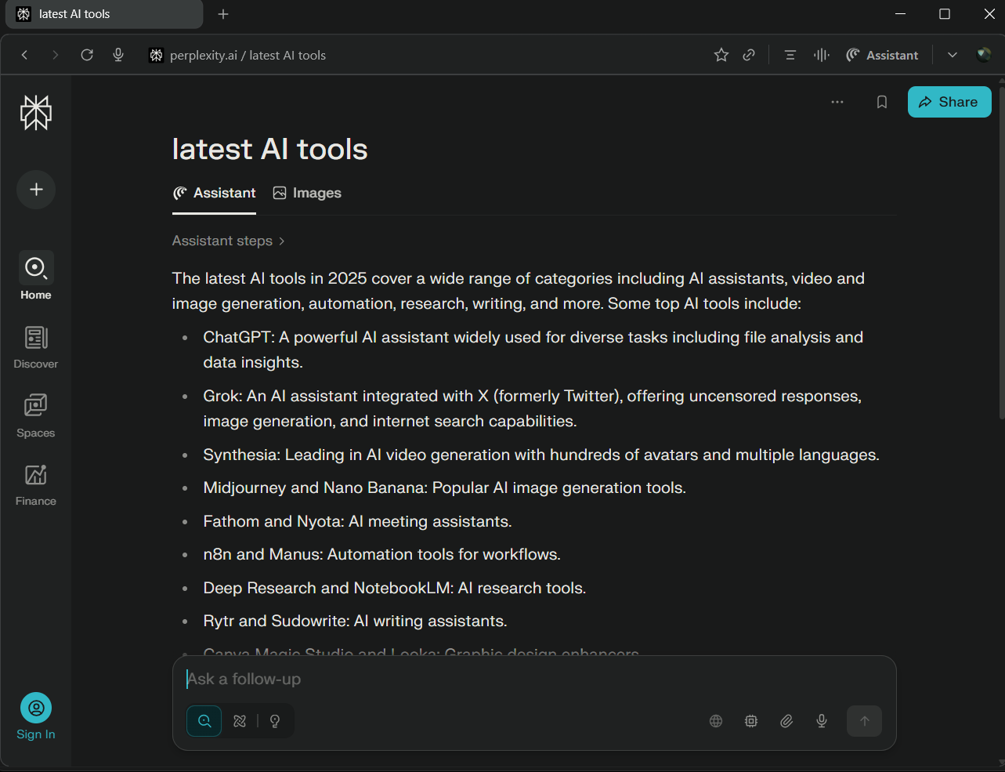Image resolution: width=1005 pixels, height=772 pixels.
Task: Open the reading list lines icon
Action: (x=790, y=55)
